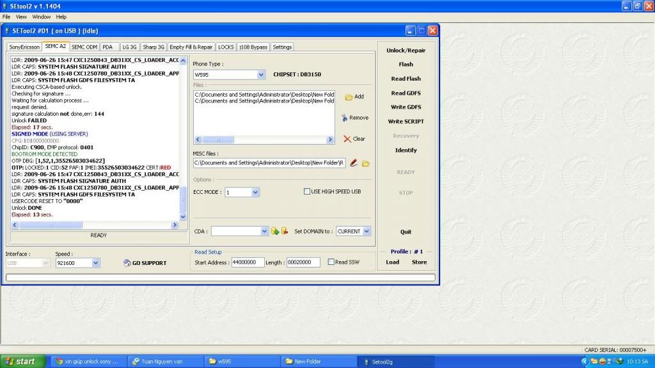Switch to the LOCKS tab
The image size is (655, 368).
point(226,47)
